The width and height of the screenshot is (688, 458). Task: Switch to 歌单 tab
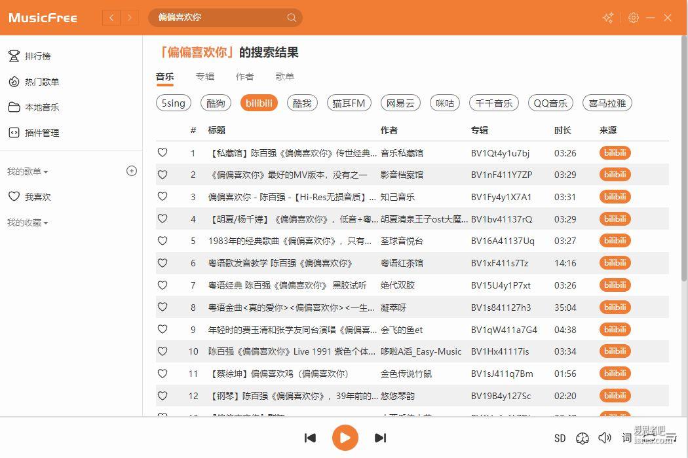coord(285,77)
